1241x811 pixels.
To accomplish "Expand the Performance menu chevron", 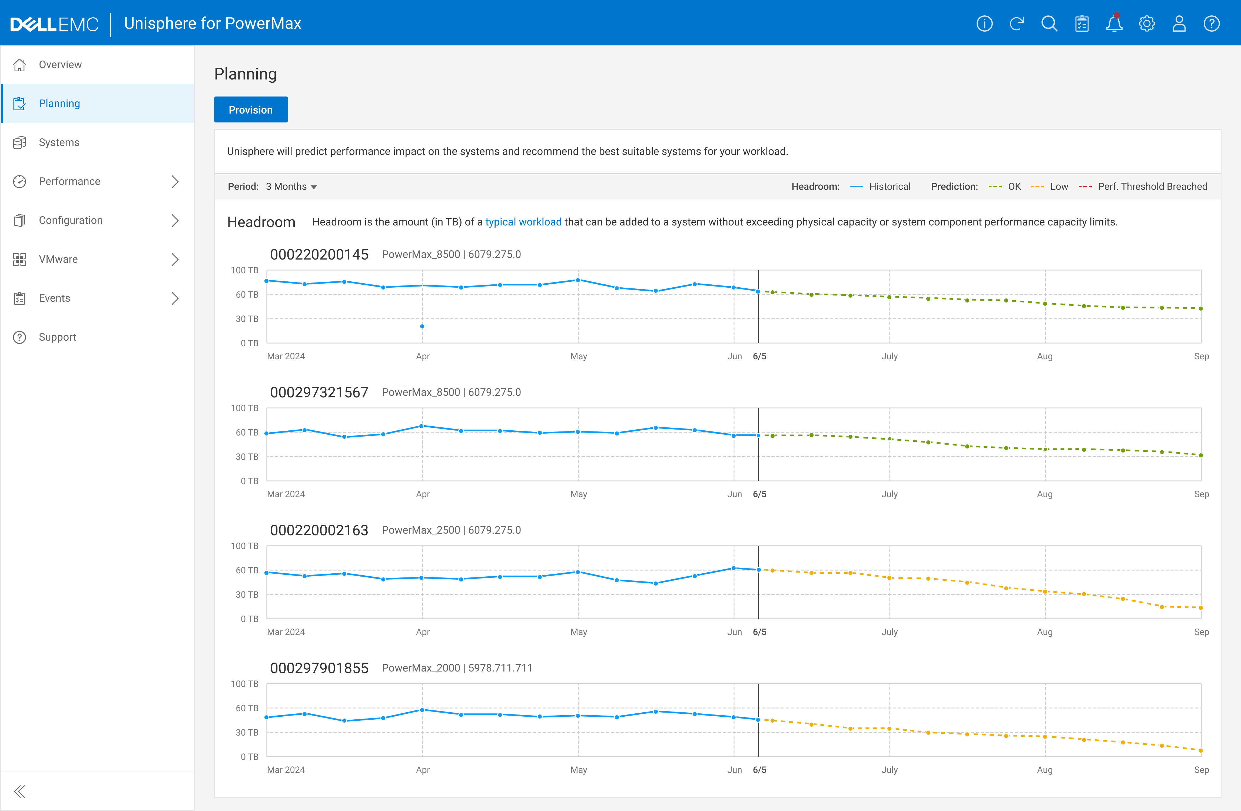I will click(175, 181).
